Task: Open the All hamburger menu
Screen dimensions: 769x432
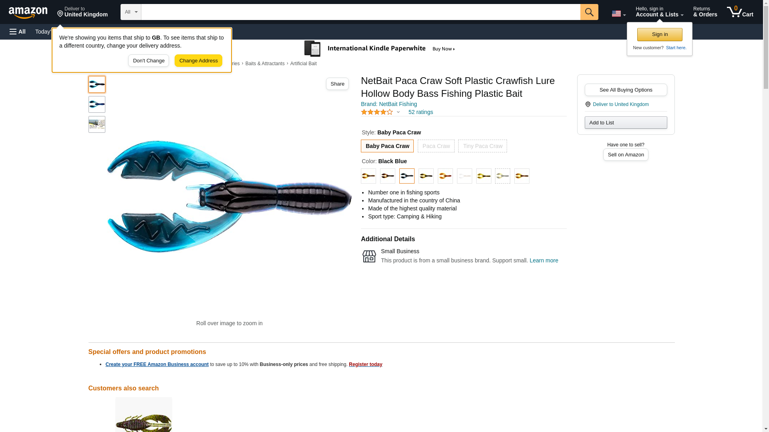Action: (18, 32)
